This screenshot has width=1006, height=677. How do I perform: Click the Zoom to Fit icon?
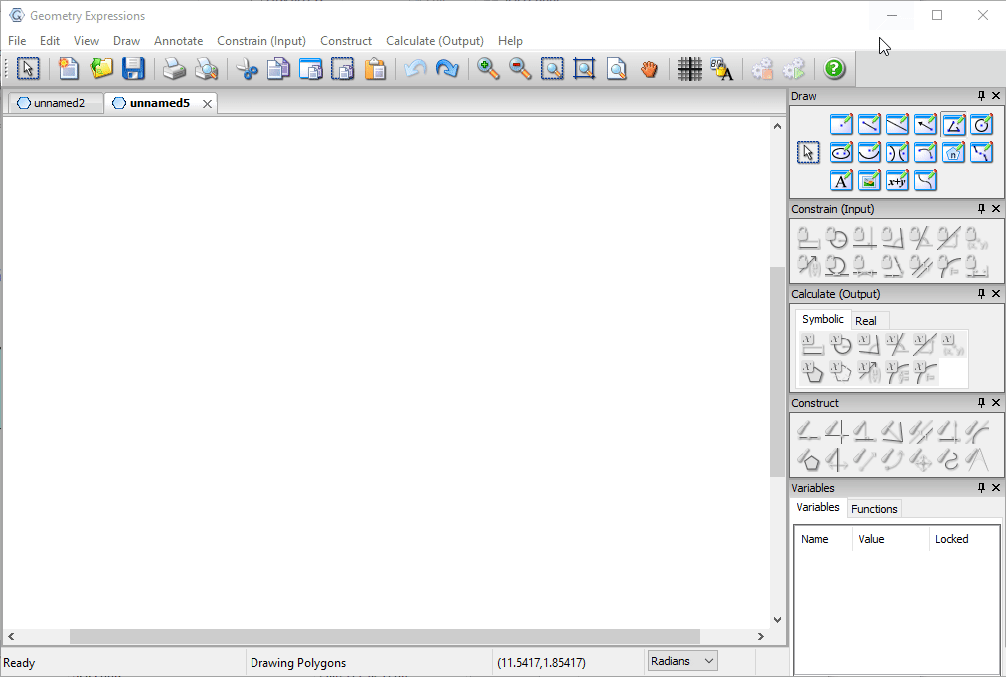pos(584,69)
